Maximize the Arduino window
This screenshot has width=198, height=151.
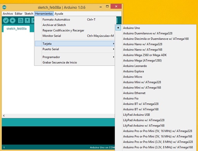click(107, 6)
